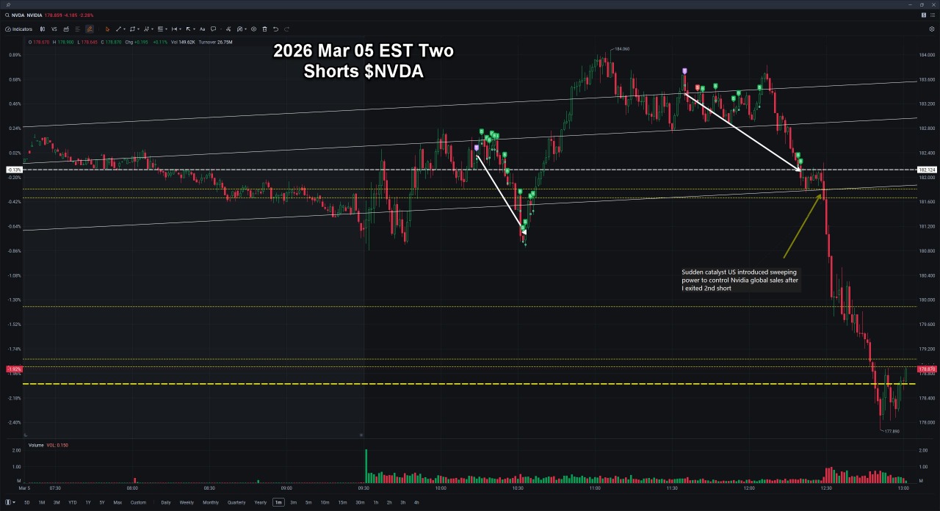Viewport: 940px width, 511px height.
Task: Select the 1Y range
Action: pos(88,502)
